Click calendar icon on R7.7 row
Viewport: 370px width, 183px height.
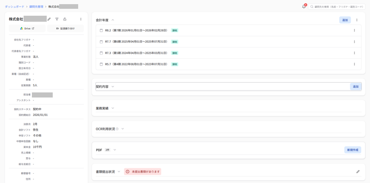pos(101,42)
